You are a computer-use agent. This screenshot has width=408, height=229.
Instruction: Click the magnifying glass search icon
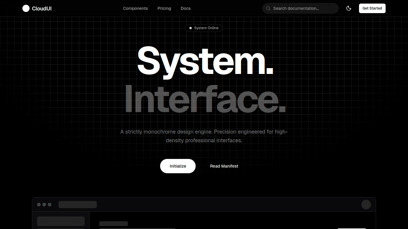268,8
